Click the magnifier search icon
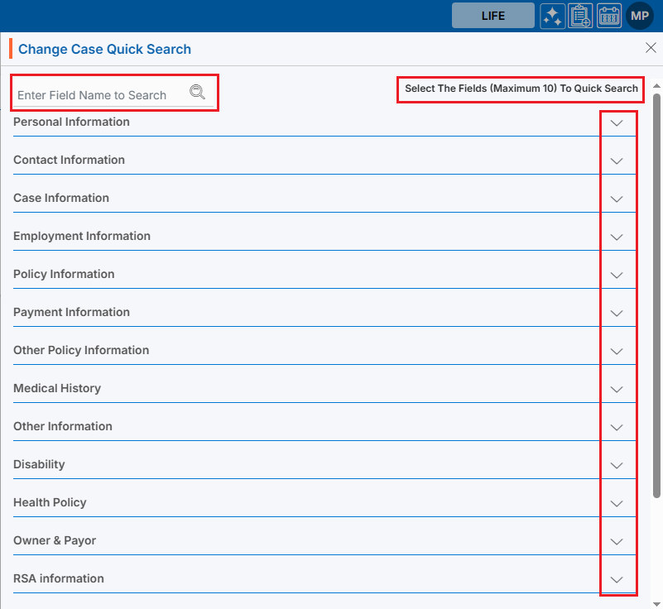The width and height of the screenshot is (663, 609). [197, 93]
